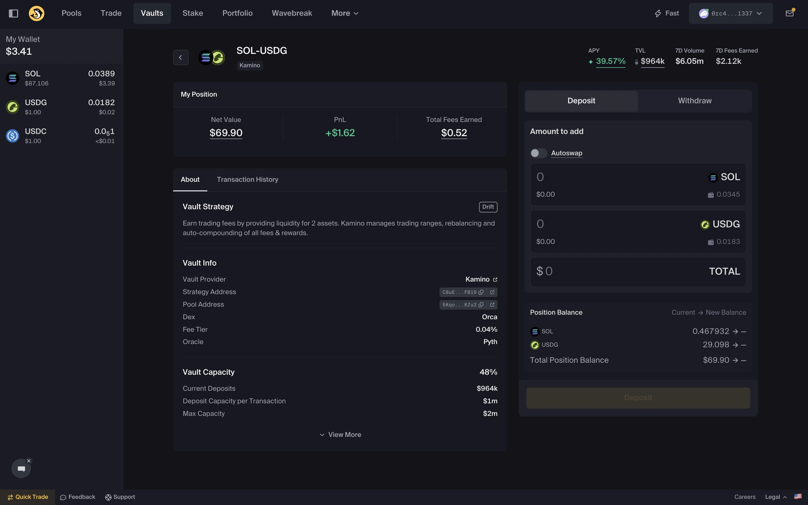This screenshot has height=505, width=808.
Task: Click the PnL +$1.62 value
Action: [340, 133]
